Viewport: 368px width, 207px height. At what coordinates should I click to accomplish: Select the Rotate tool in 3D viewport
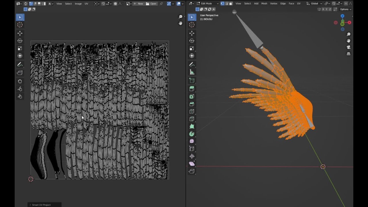coord(192,41)
